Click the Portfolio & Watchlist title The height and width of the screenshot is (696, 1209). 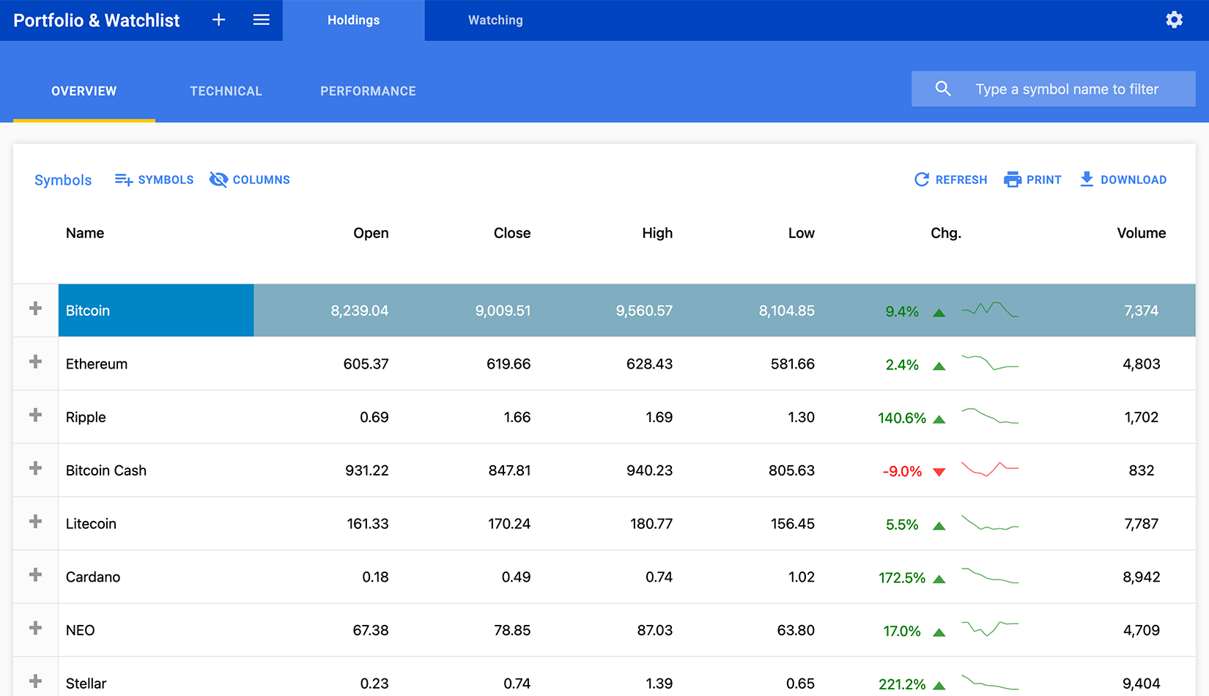point(96,20)
